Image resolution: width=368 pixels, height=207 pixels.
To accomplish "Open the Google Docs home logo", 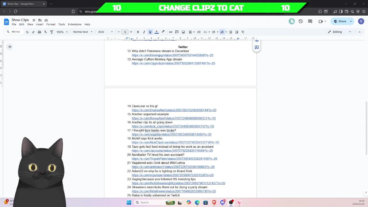I will [6, 22].
